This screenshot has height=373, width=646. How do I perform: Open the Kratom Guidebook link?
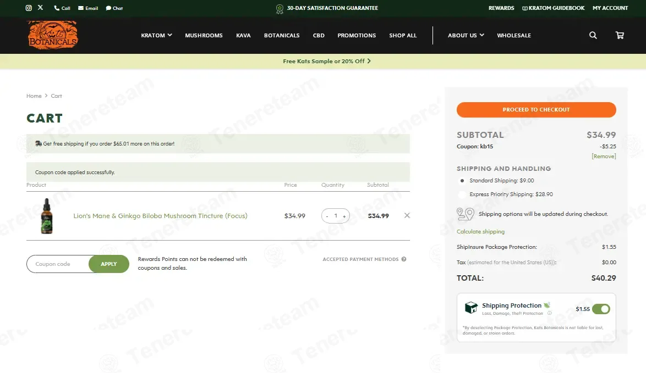point(554,8)
